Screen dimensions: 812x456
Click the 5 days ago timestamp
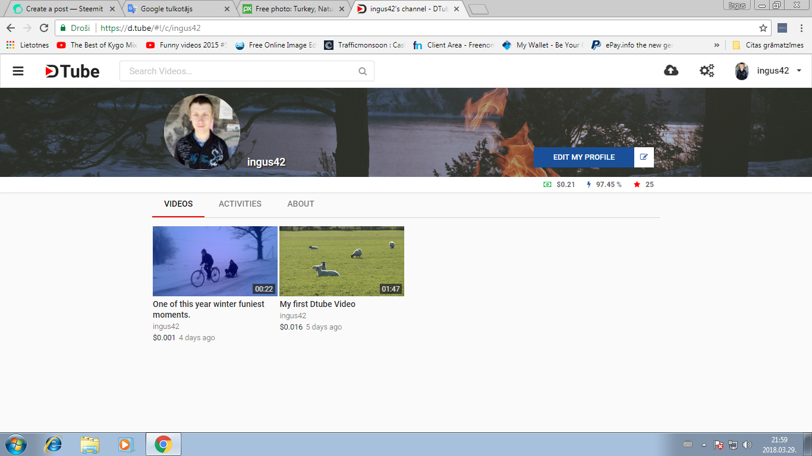coord(324,327)
